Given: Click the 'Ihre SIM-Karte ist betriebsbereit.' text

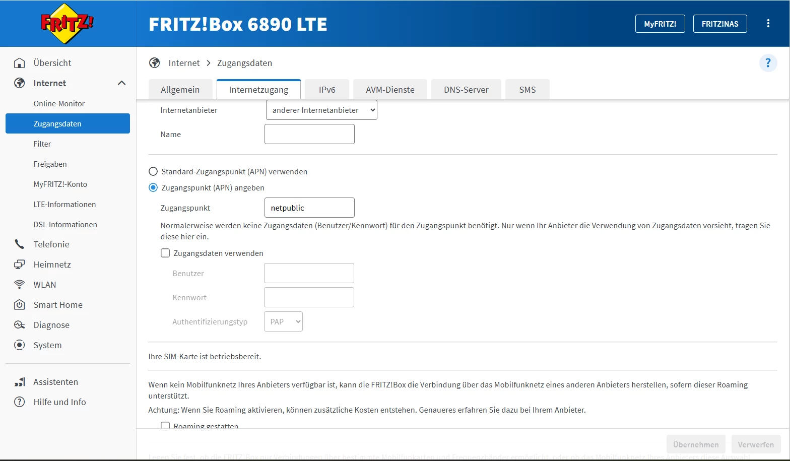Looking at the screenshot, I should [205, 356].
